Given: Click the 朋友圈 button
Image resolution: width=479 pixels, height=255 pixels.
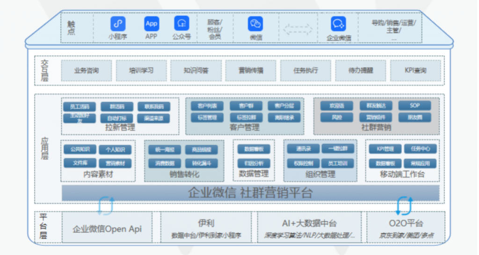Looking at the screenshot, I should [x=415, y=117].
